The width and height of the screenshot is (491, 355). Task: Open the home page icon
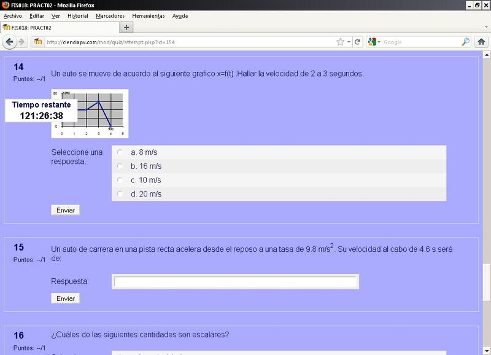pos(481,42)
